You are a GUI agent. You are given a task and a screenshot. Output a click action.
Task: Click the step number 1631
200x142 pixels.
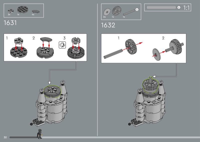(x=10, y=23)
